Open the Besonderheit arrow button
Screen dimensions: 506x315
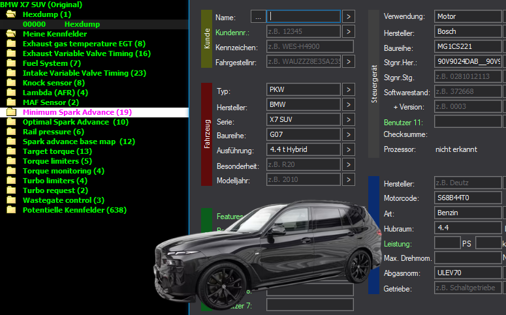(x=349, y=164)
